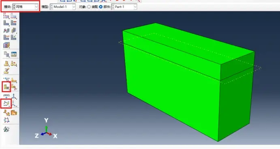
Task: Select the 装配 (Assembly) radio button
Action: (x=89, y=7)
